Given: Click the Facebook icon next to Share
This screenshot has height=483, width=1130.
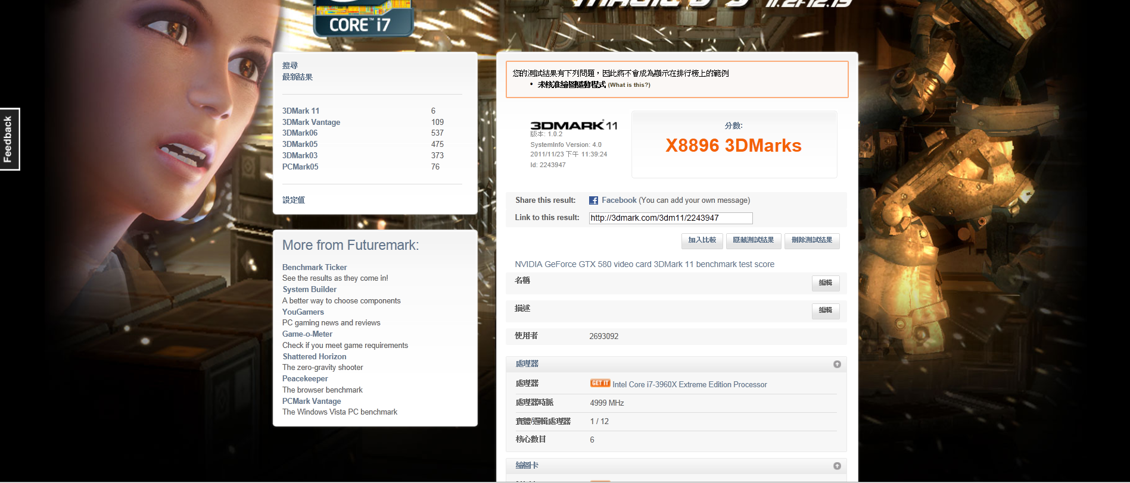Looking at the screenshot, I should click(593, 200).
